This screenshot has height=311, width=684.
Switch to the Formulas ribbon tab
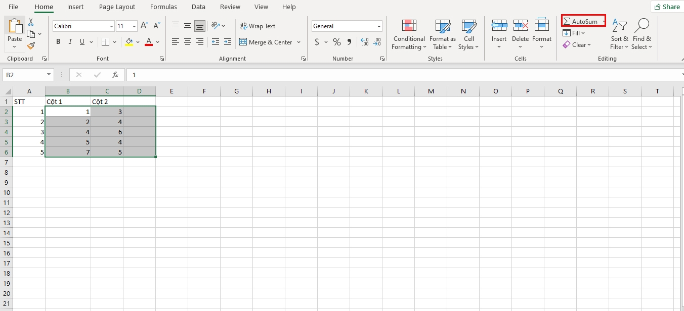[163, 7]
